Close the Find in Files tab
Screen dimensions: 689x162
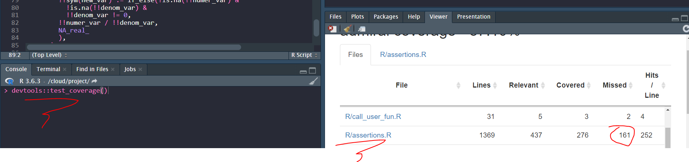(x=113, y=69)
